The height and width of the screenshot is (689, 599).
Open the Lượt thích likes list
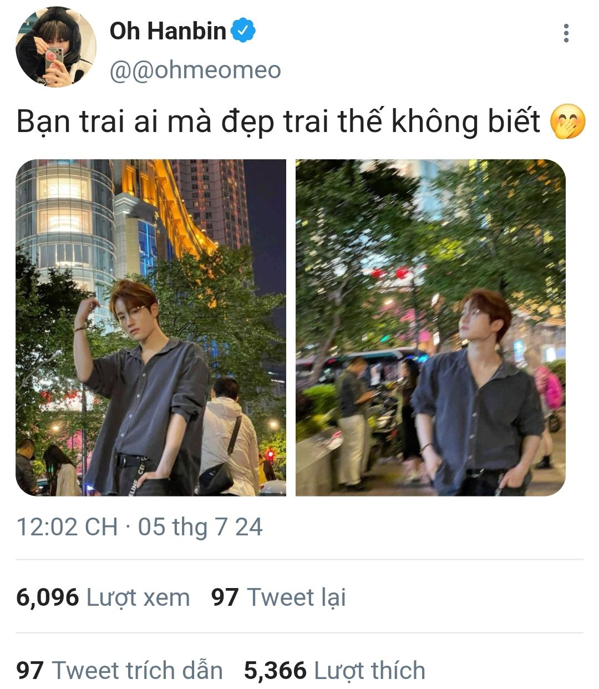click(370, 671)
